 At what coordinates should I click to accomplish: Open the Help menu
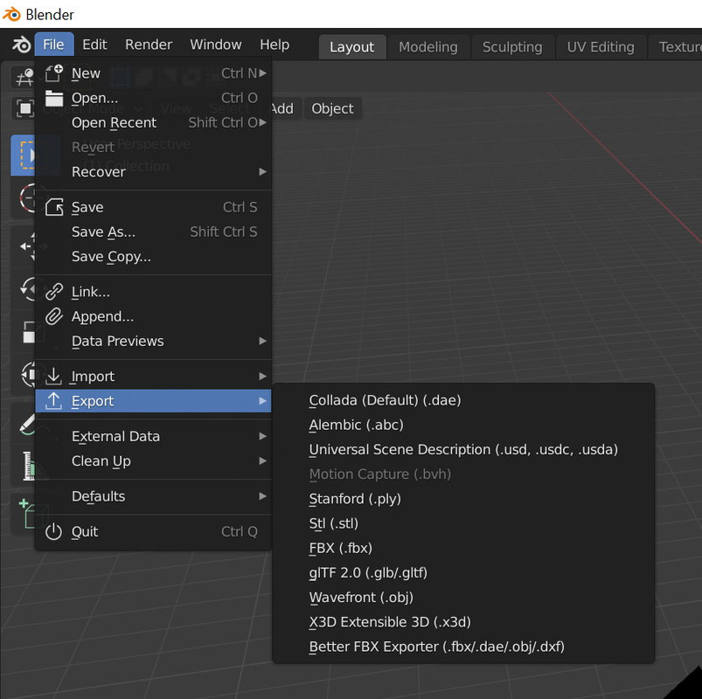click(x=275, y=45)
